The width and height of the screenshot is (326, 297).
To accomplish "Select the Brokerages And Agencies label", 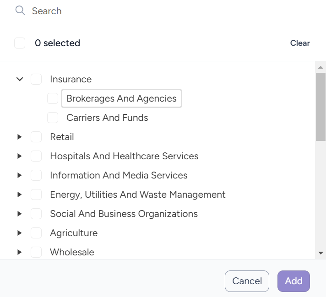I will [121, 98].
